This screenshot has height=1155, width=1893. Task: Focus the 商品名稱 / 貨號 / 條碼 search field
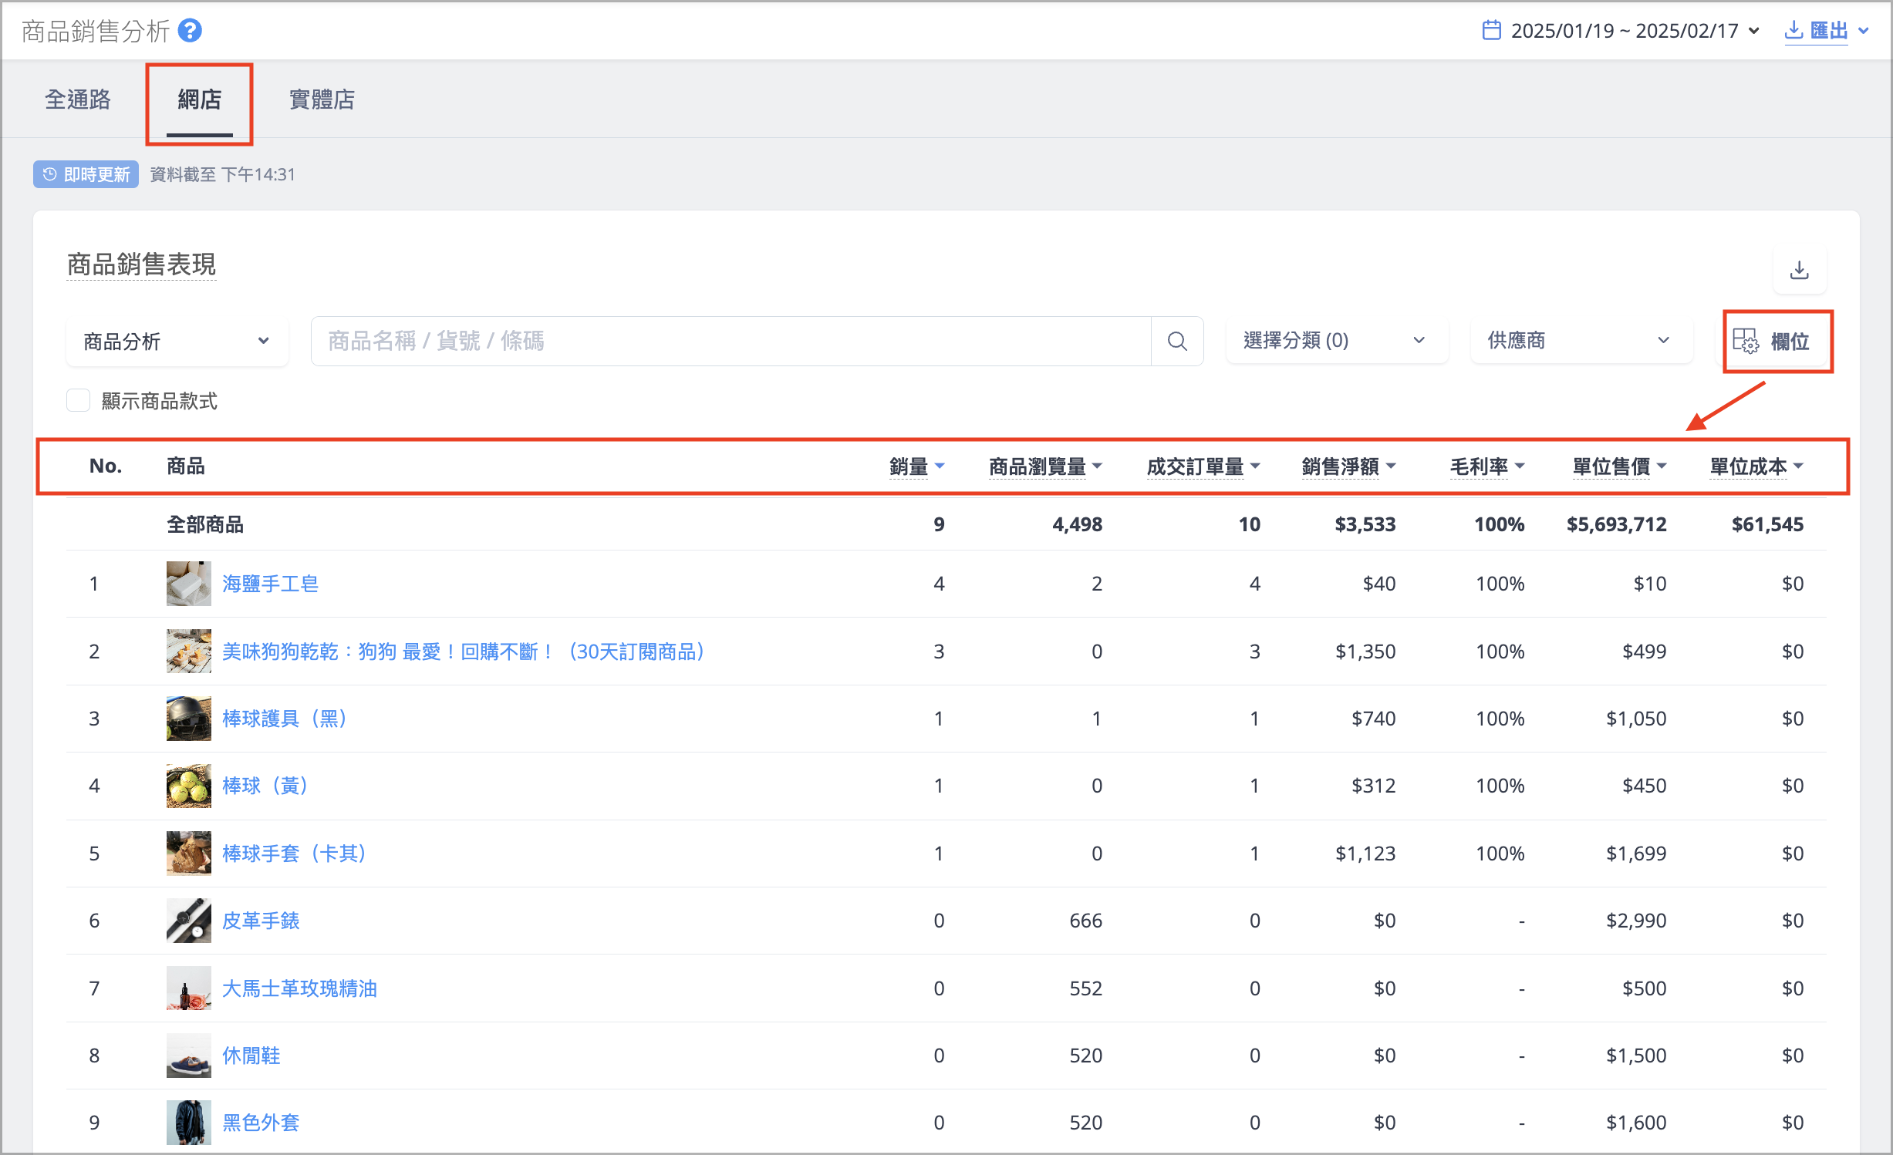click(731, 341)
